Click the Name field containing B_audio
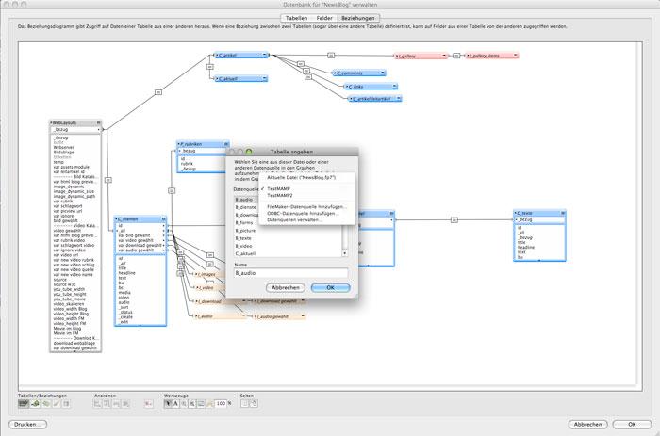Screen dimensions: 660x436 (x=290, y=273)
